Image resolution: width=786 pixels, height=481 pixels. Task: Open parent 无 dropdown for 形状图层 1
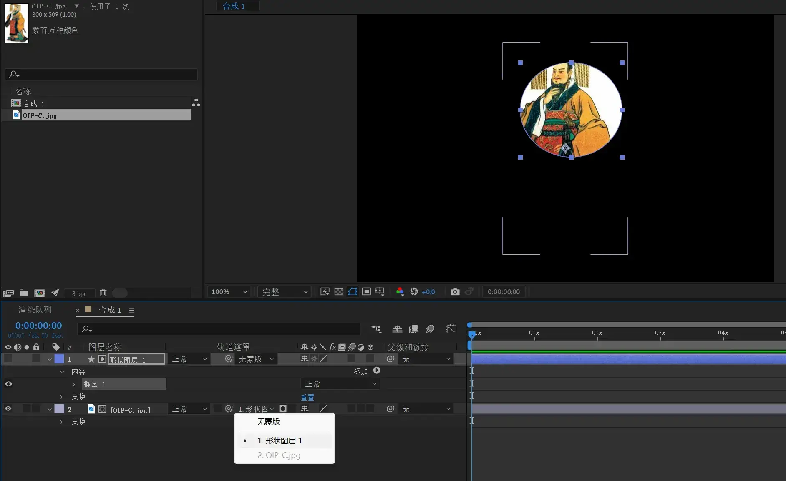pyautogui.click(x=426, y=359)
